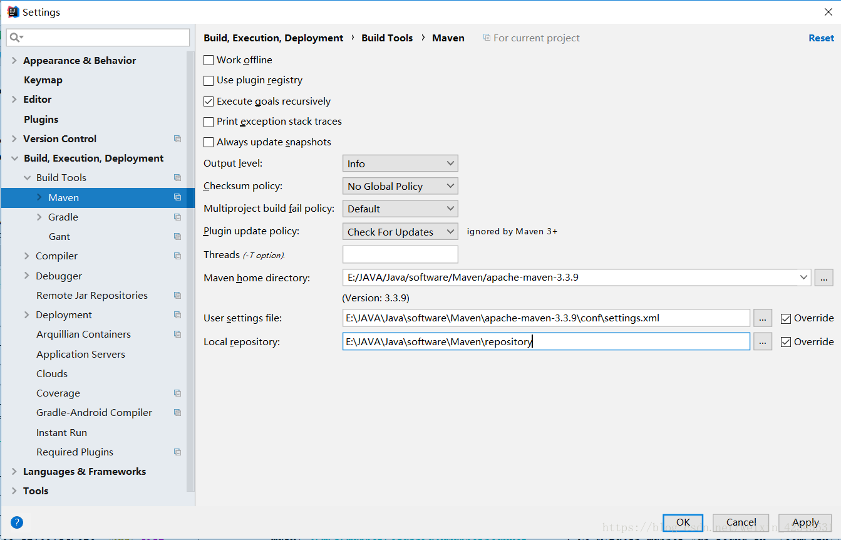This screenshot has height=540, width=841.
Task: Enable Always update snapshots checkbox
Action: click(209, 142)
